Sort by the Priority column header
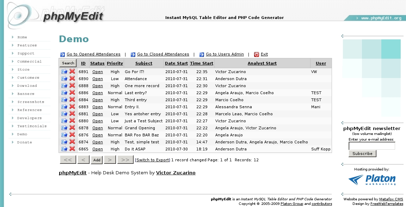This screenshot has width=406, height=207. pyautogui.click(x=115, y=63)
